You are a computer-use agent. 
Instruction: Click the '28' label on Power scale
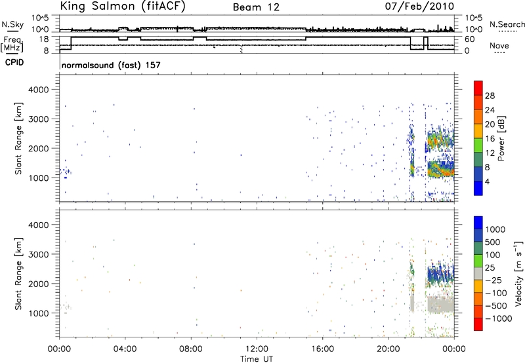(490, 96)
